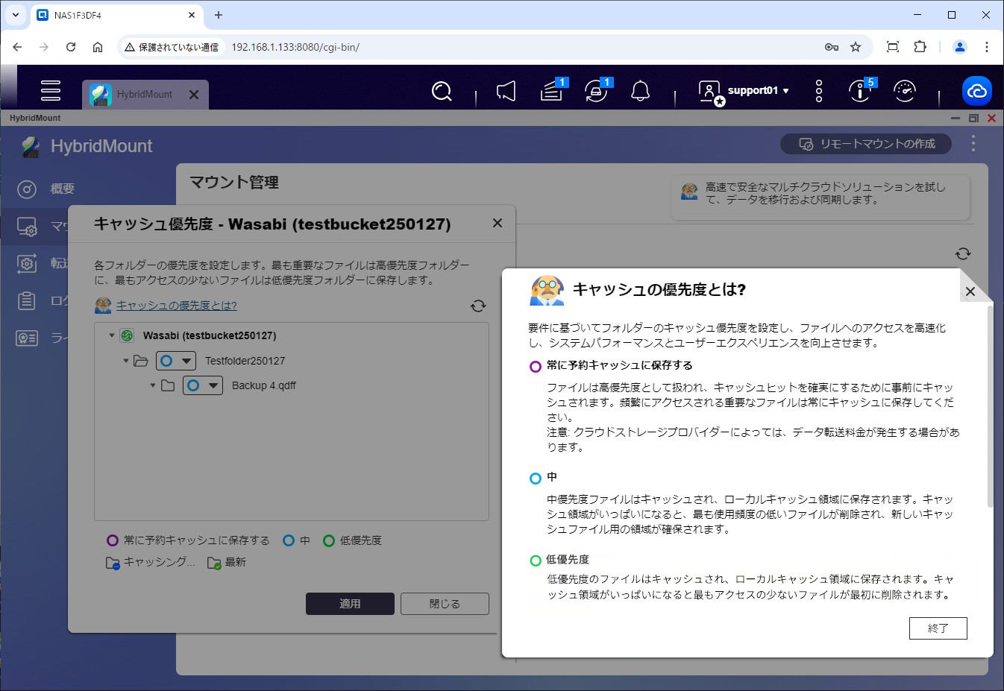Click the 最新 legend folder icon
The image size is (1004, 691).
214,563
